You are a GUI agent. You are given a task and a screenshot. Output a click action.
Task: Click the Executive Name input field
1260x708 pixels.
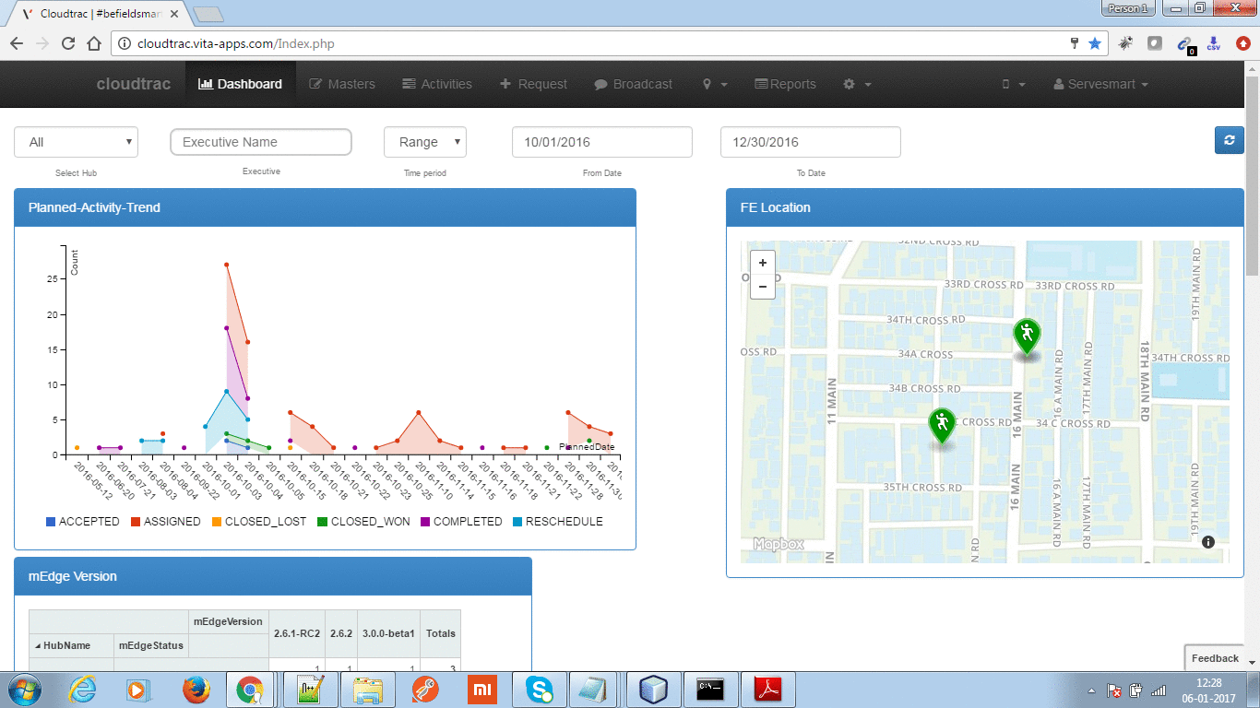[261, 142]
